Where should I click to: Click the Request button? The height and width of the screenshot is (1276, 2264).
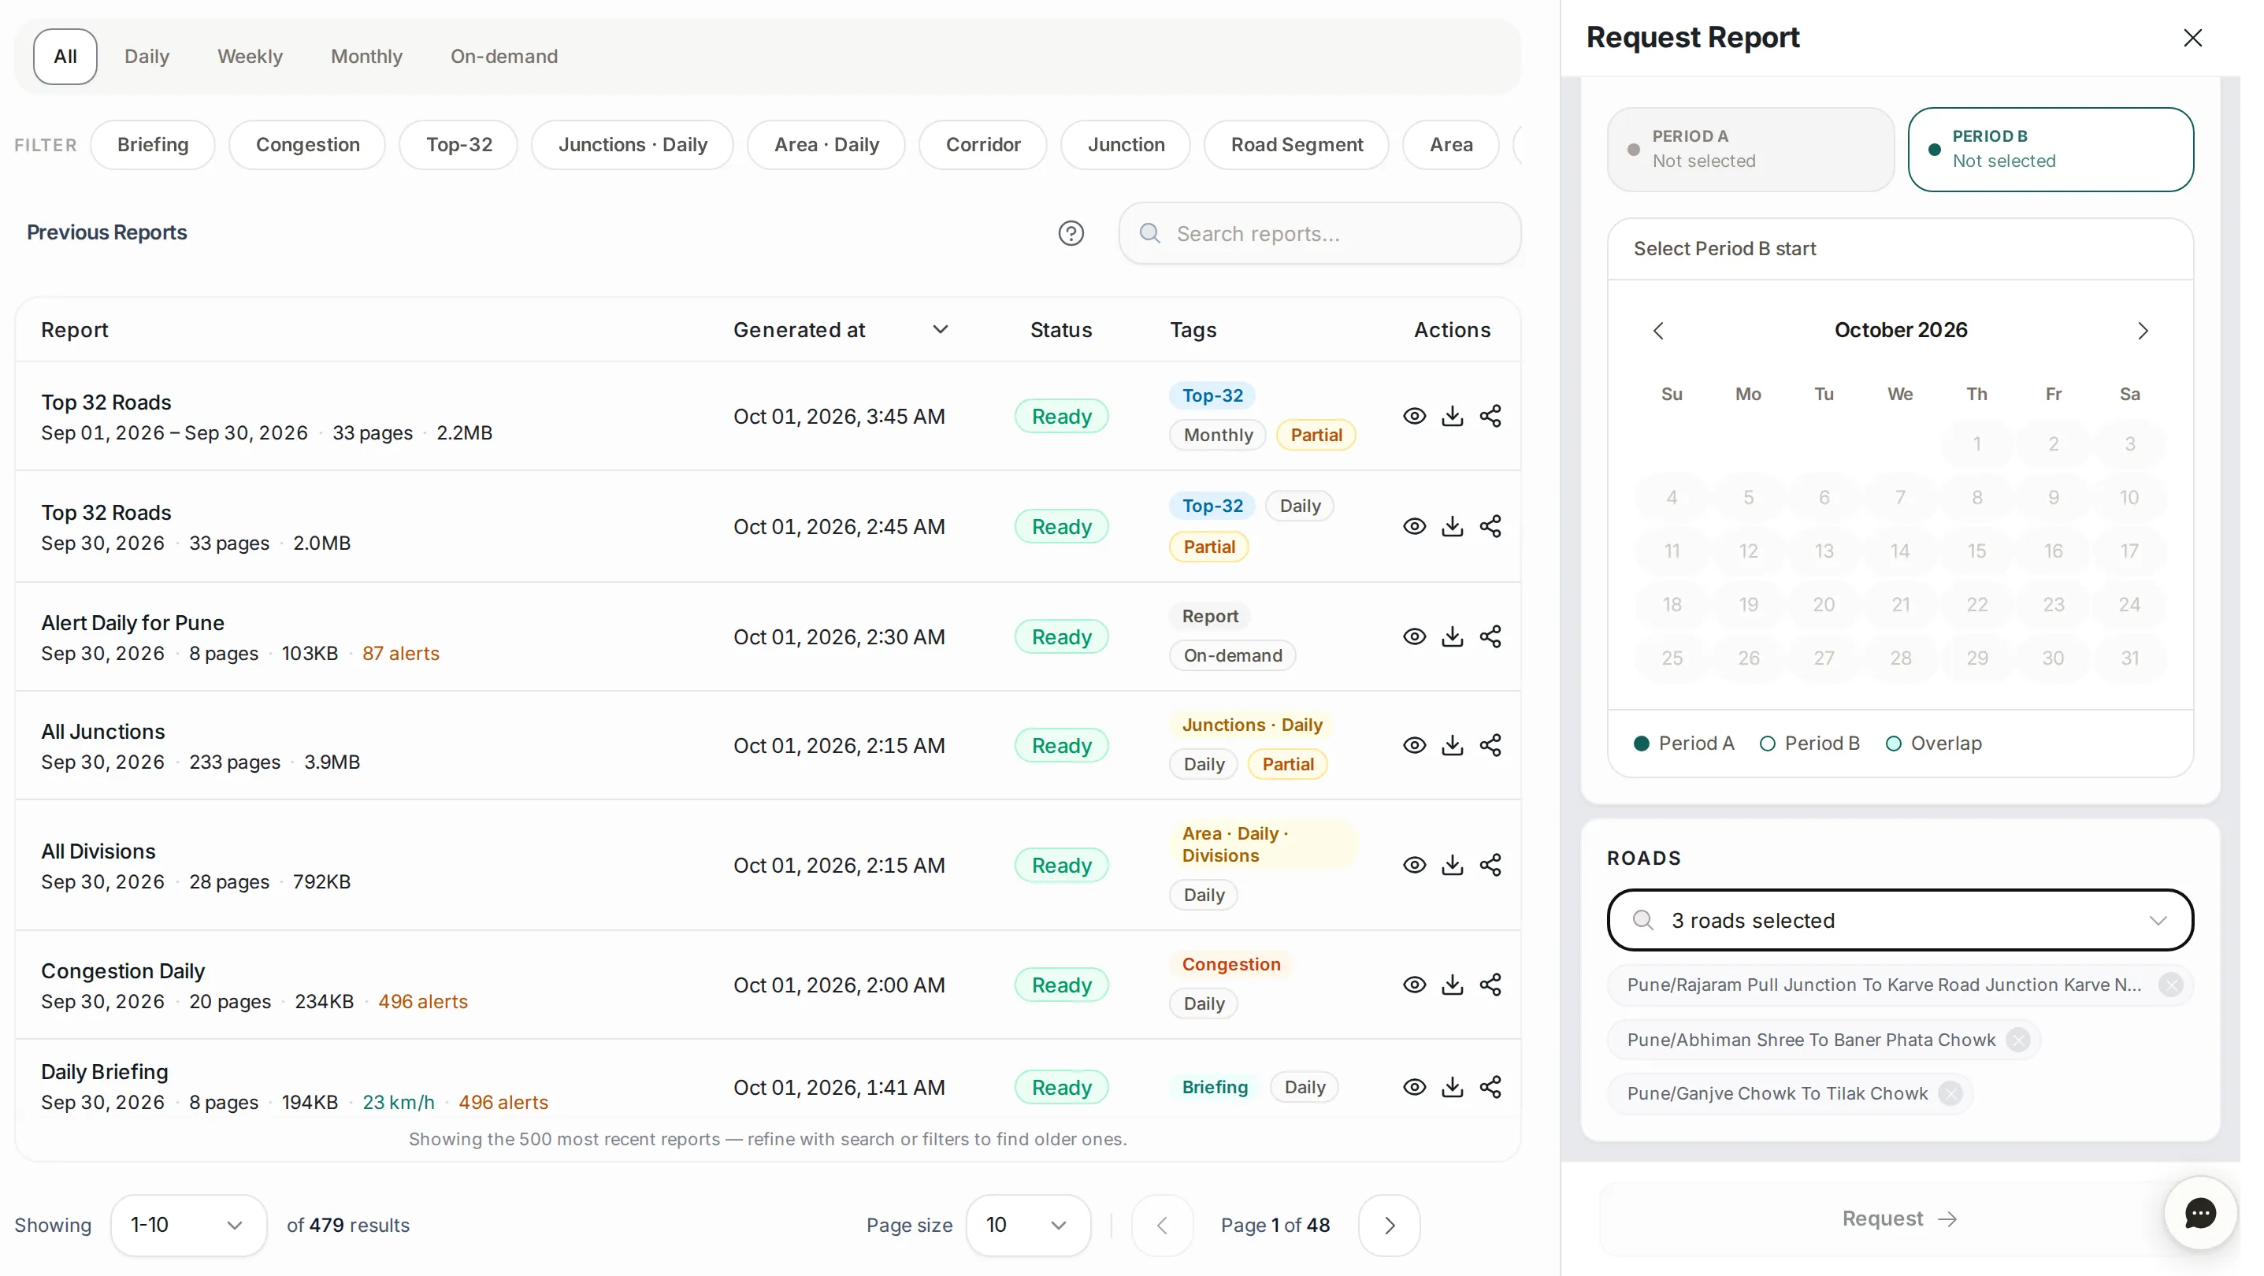(x=1899, y=1219)
